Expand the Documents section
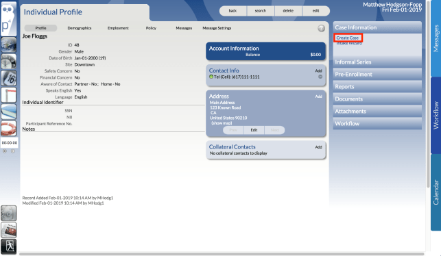This screenshot has height=256, width=441. [x=377, y=99]
